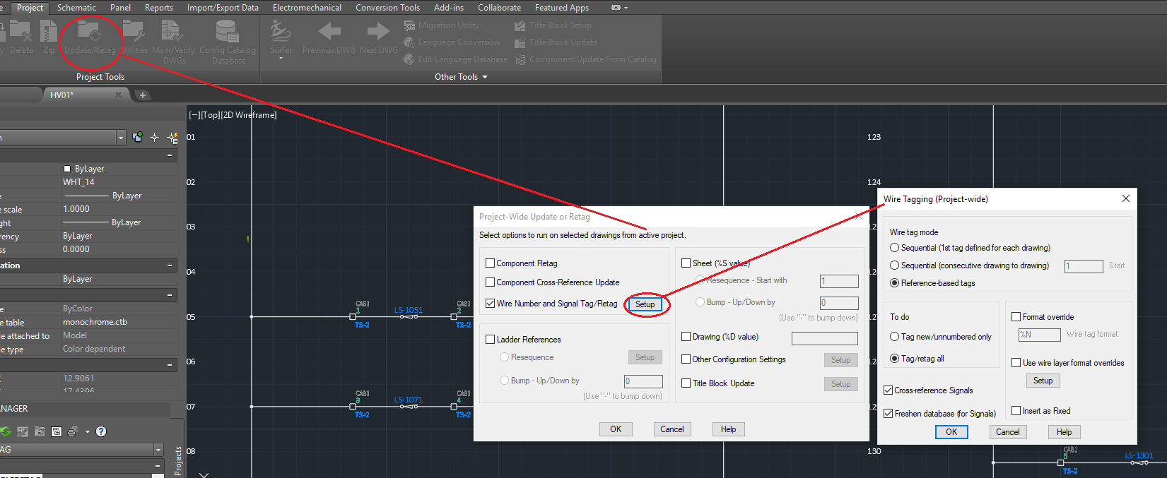
Task: Switch to the Panel ribbon tab
Action: click(120, 8)
